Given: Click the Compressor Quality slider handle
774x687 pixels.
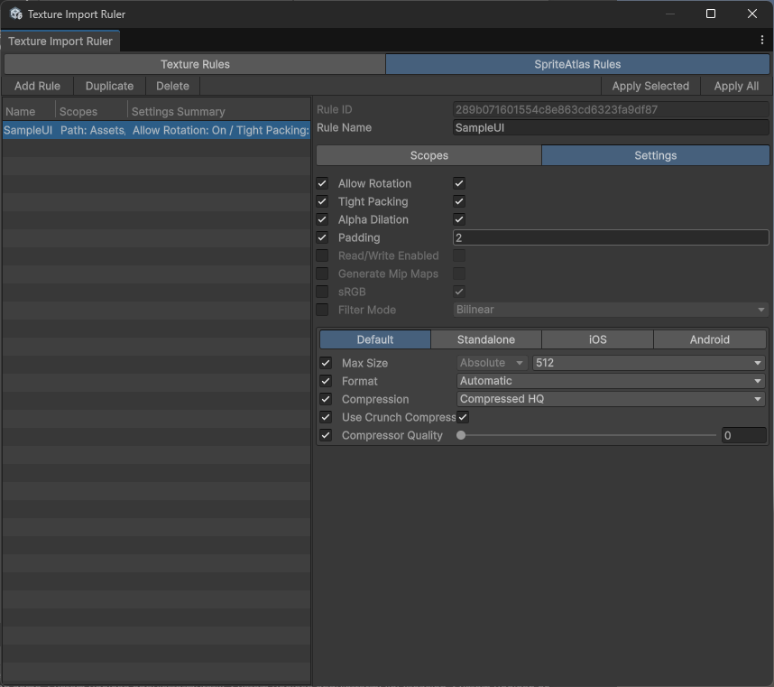Looking at the screenshot, I should click(x=461, y=435).
